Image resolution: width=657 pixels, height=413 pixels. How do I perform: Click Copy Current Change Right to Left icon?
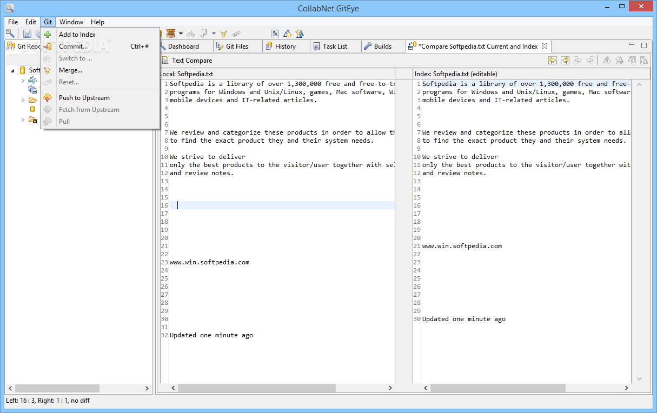(x=590, y=61)
